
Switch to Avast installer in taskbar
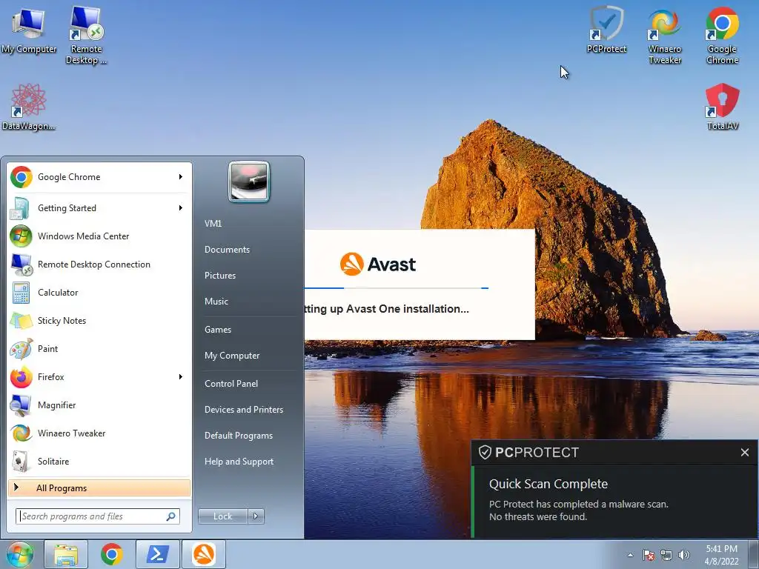204,554
